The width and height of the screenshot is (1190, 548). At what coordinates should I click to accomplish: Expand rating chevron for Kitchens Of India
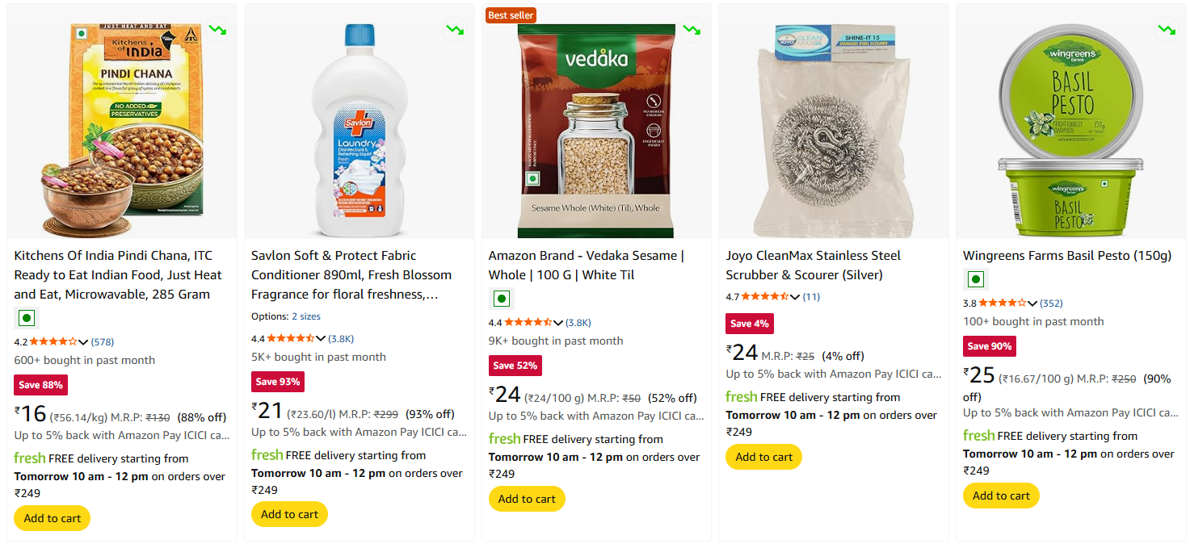(x=83, y=342)
